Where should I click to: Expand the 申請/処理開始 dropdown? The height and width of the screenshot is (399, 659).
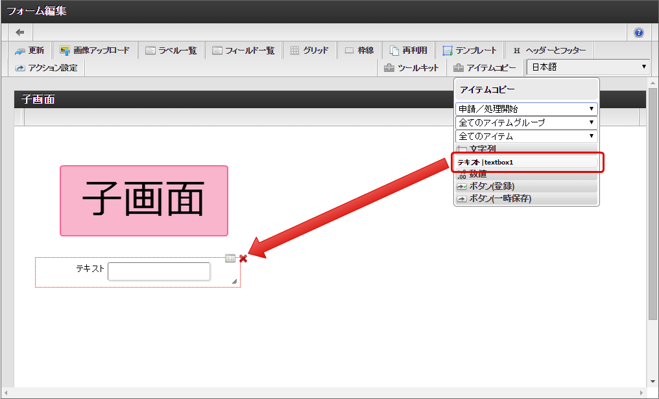coord(526,109)
